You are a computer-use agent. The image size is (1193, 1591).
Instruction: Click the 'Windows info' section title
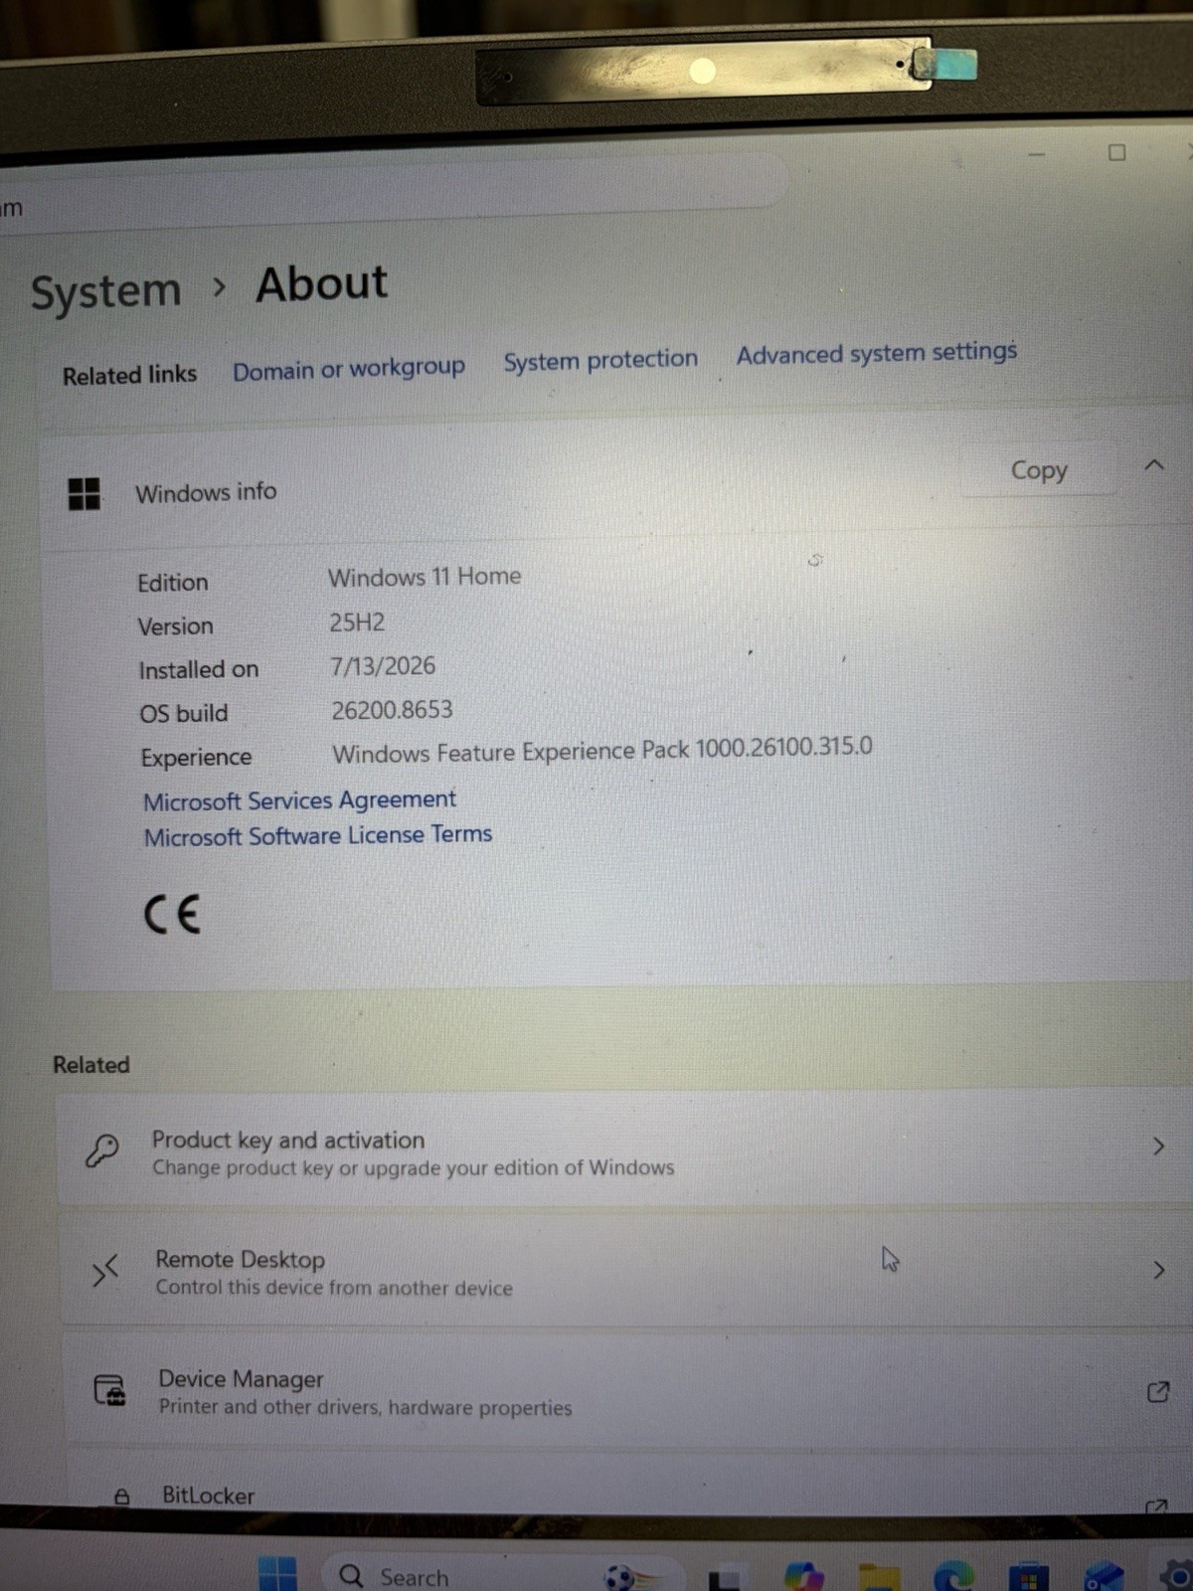pos(206,492)
